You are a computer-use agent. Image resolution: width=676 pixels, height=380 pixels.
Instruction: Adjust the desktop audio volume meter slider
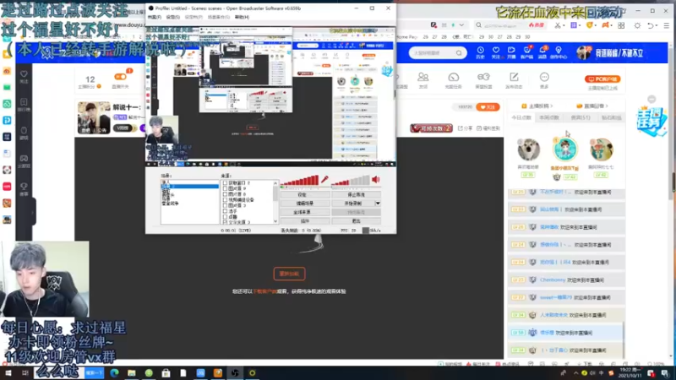pyautogui.click(x=351, y=181)
